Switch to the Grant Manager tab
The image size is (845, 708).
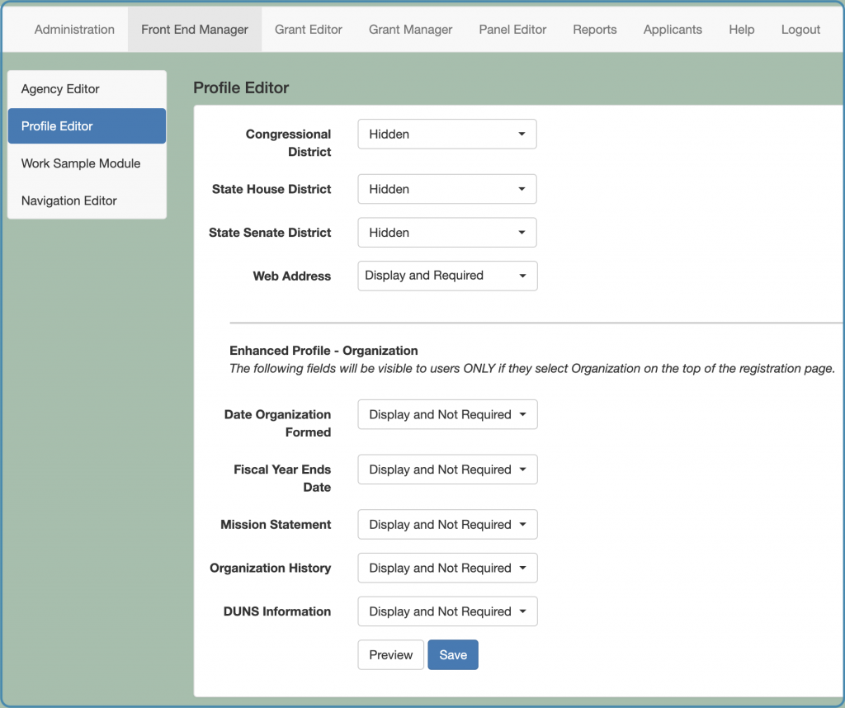(410, 29)
